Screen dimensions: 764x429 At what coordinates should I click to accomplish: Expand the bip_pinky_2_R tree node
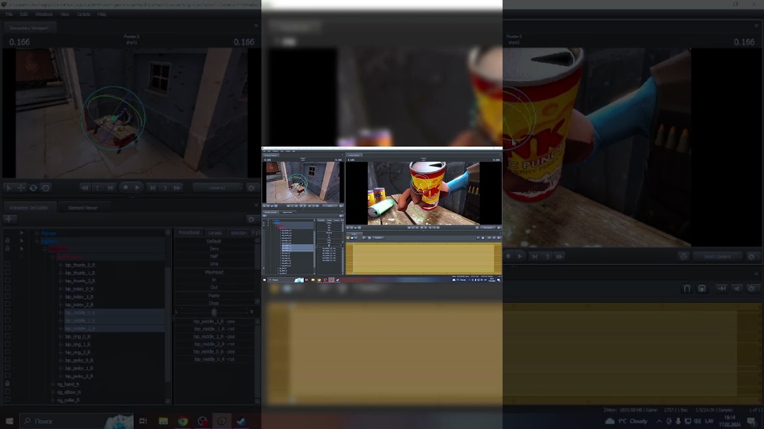coord(61,377)
